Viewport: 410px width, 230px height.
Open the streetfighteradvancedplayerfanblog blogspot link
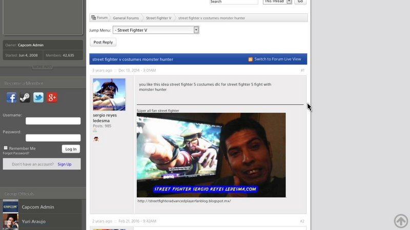coord(184,201)
